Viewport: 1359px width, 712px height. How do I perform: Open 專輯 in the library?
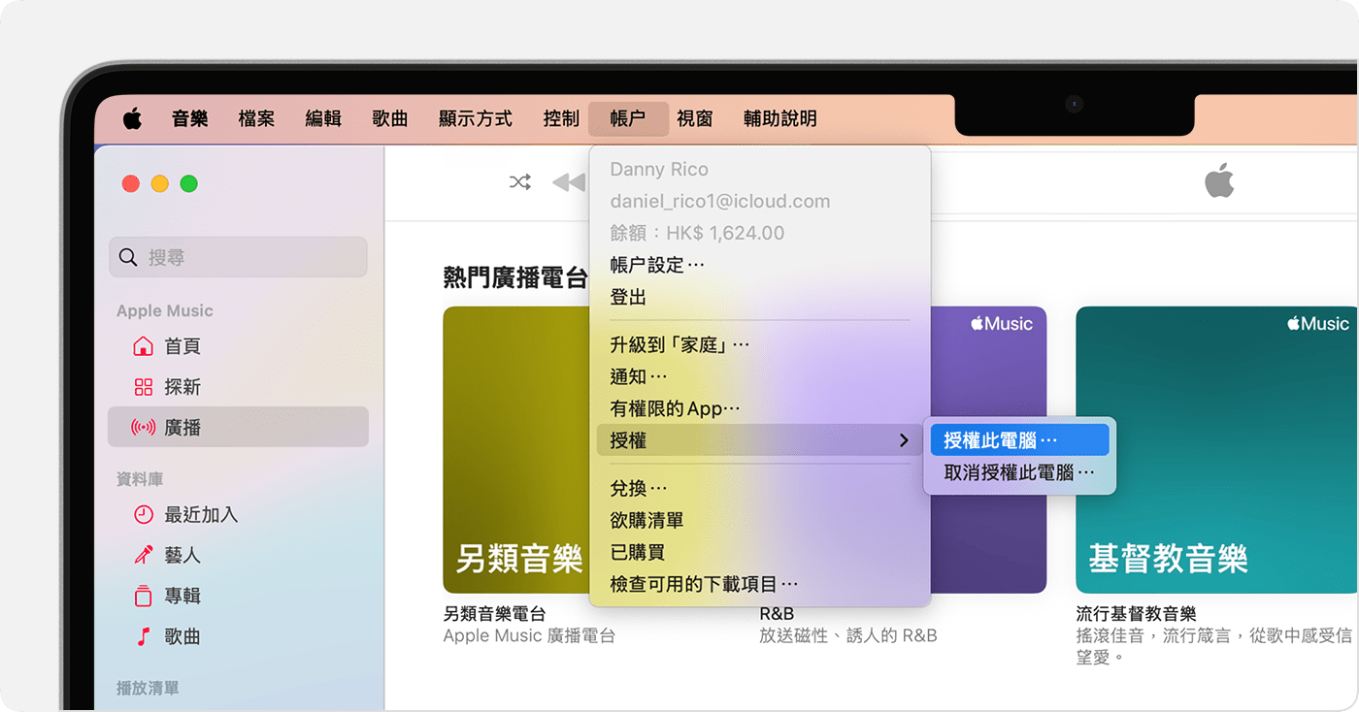coord(238,596)
